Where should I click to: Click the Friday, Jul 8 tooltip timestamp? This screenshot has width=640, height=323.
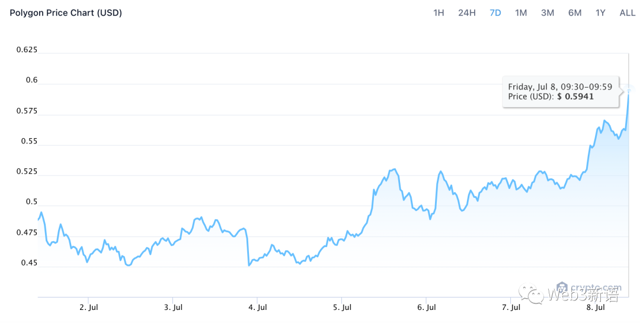click(560, 87)
